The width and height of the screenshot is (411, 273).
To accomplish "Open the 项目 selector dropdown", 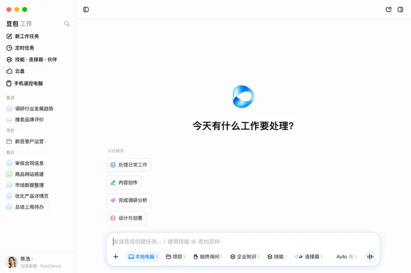I will click(175, 257).
